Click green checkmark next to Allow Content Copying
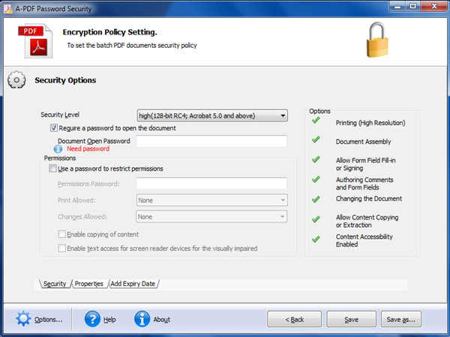 (316, 219)
